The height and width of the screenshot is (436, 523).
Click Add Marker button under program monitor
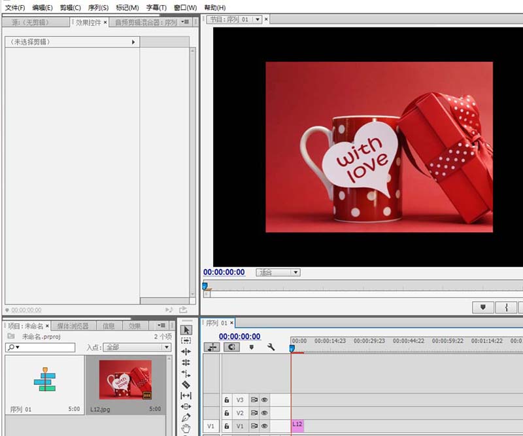pos(483,308)
